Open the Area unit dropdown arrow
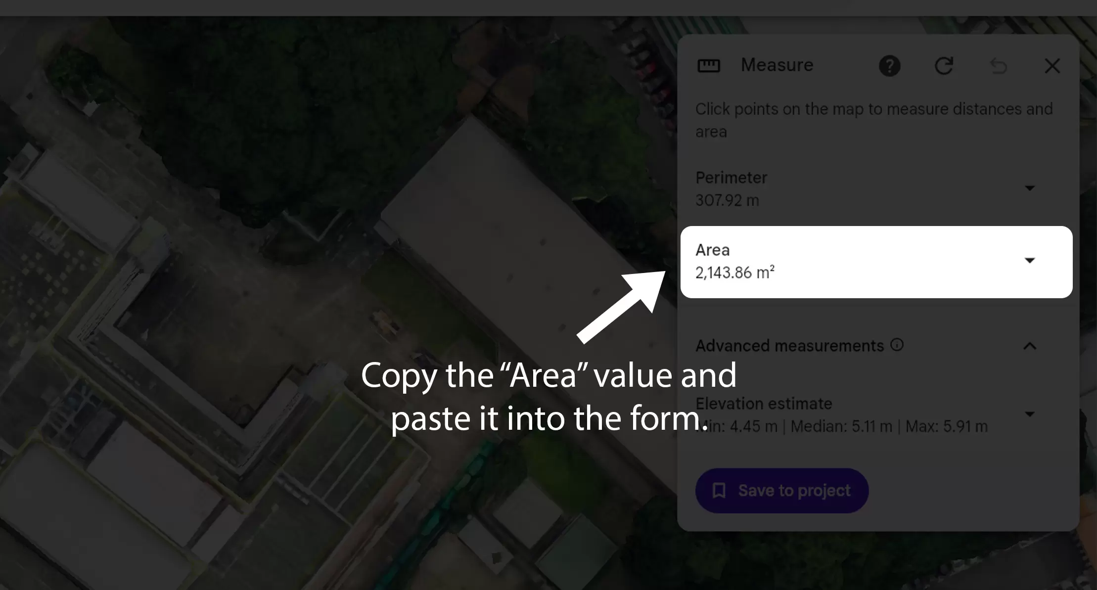 pos(1030,261)
